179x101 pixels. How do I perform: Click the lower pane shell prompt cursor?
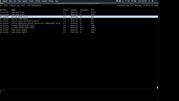click(1, 93)
